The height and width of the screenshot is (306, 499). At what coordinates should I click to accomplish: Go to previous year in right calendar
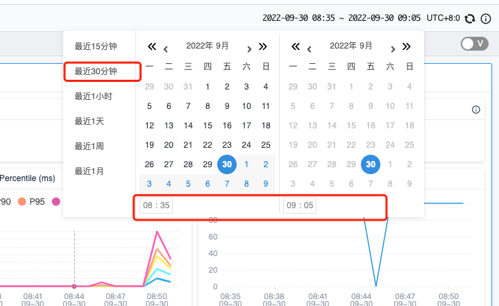click(x=296, y=46)
